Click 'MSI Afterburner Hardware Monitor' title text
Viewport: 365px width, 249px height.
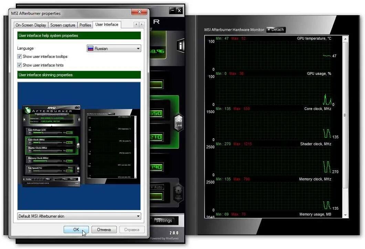(x=234, y=30)
